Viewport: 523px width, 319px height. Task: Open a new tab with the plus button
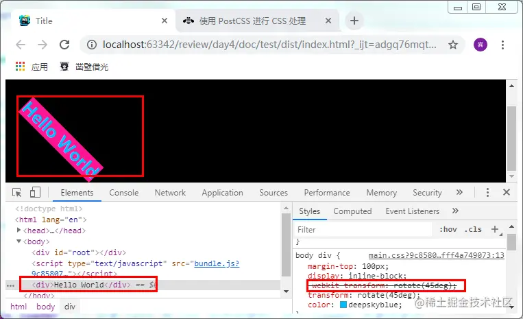pyautogui.click(x=354, y=21)
